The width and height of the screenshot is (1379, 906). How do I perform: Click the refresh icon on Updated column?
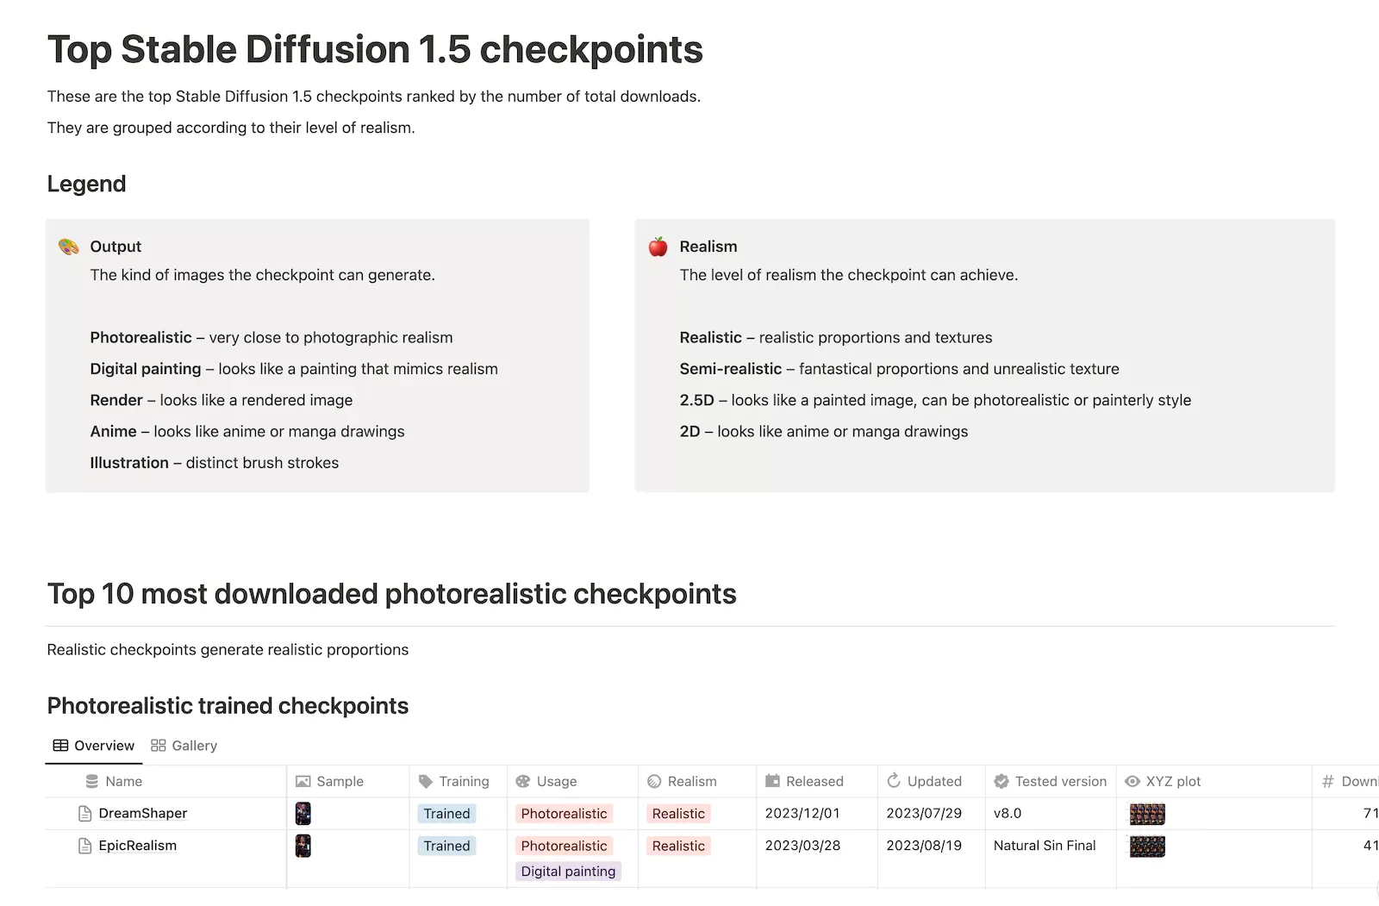pyautogui.click(x=894, y=781)
